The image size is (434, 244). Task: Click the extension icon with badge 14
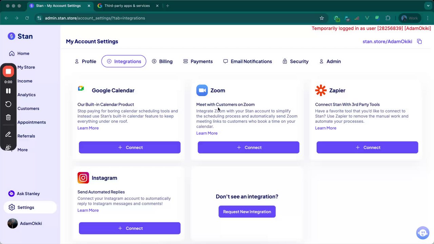pyautogui.click(x=337, y=18)
